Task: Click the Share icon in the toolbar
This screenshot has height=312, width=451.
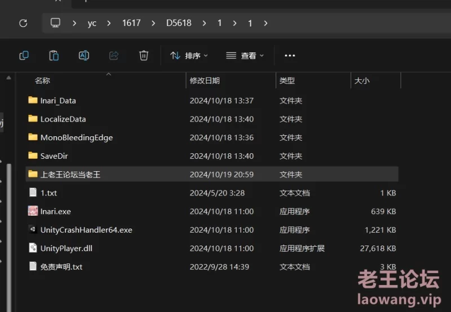Action: [114, 55]
